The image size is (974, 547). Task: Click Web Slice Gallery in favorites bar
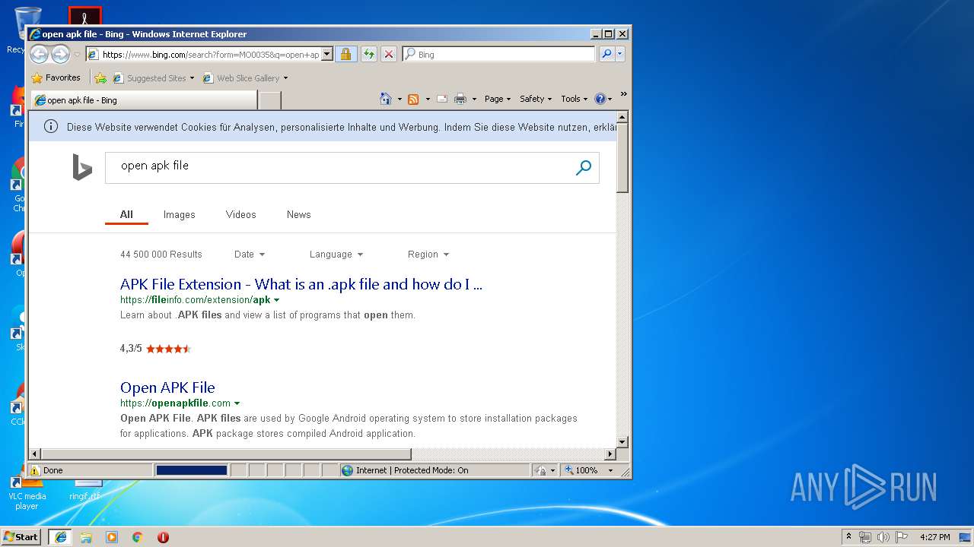(245, 77)
